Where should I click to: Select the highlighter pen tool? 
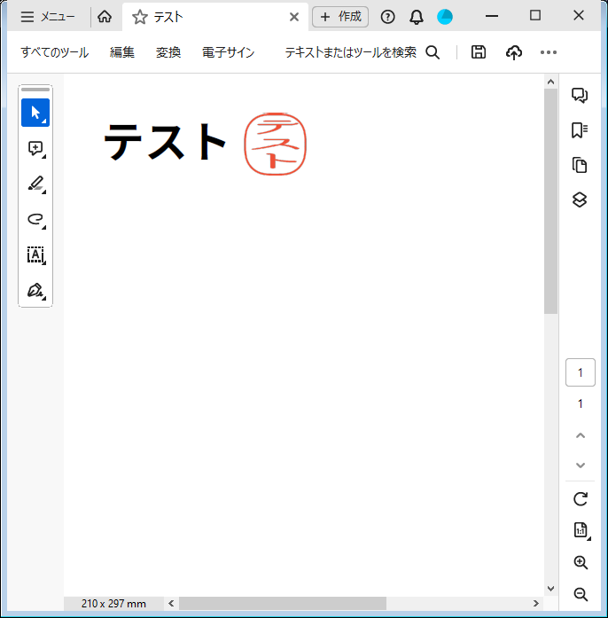click(36, 184)
